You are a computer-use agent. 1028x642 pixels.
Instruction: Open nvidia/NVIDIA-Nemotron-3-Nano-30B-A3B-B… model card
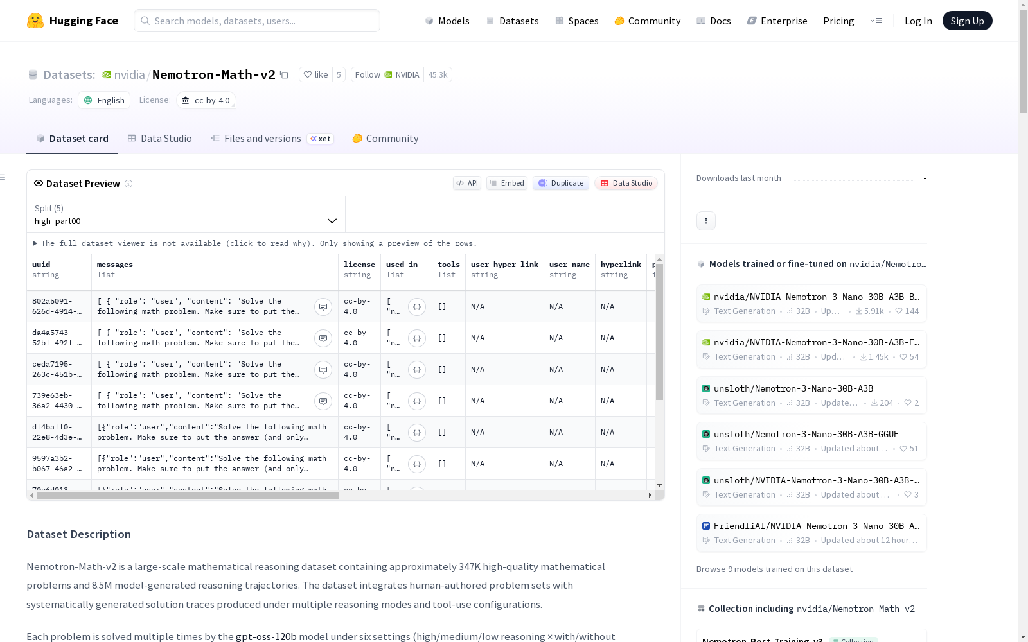(x=811, y=304)
